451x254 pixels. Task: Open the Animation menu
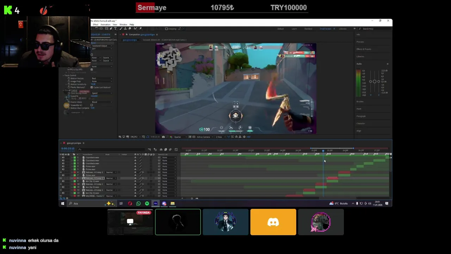[105, 25]
